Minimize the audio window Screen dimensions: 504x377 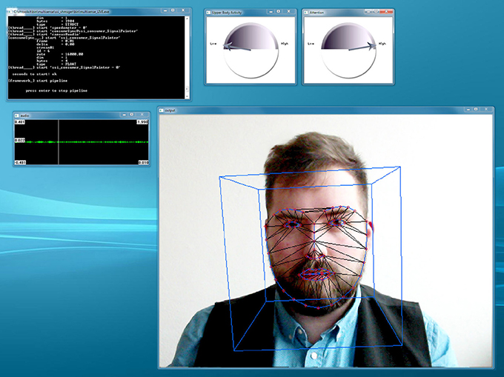coord(124,115)
